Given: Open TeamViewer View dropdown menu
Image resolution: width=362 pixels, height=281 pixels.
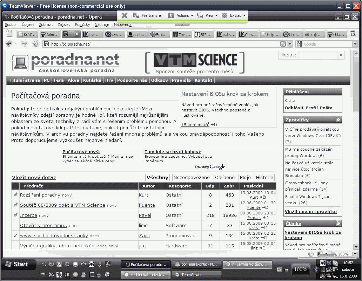Looking at the screenshot, I should coord(208,15).
